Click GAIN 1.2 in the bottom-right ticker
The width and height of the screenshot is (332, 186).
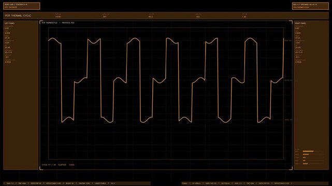[238, 183]
